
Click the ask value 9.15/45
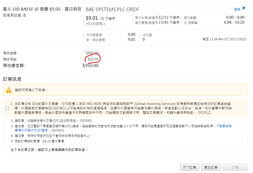click(162, 22)
